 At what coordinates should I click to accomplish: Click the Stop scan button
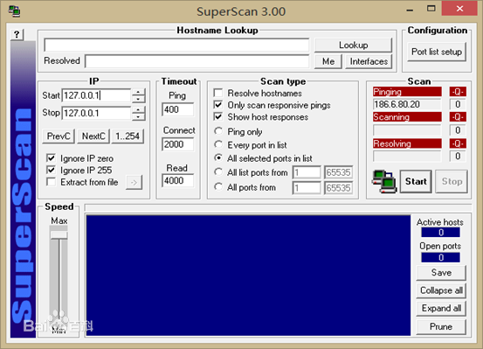(452, 181)
